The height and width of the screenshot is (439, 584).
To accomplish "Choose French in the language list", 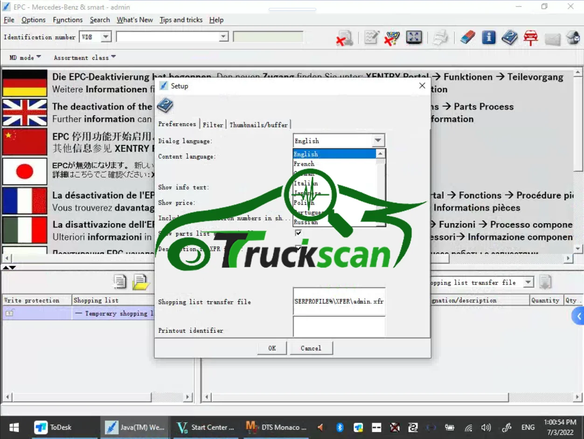I will 334,164.
